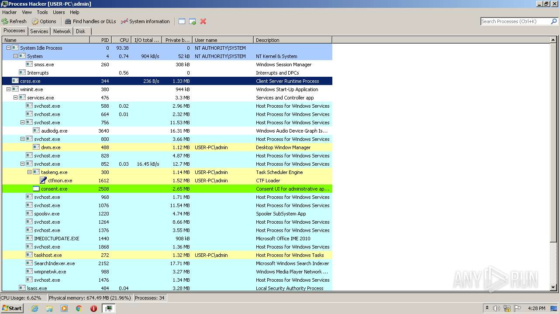
Task: Open System information window
Action: coord(145,21)
